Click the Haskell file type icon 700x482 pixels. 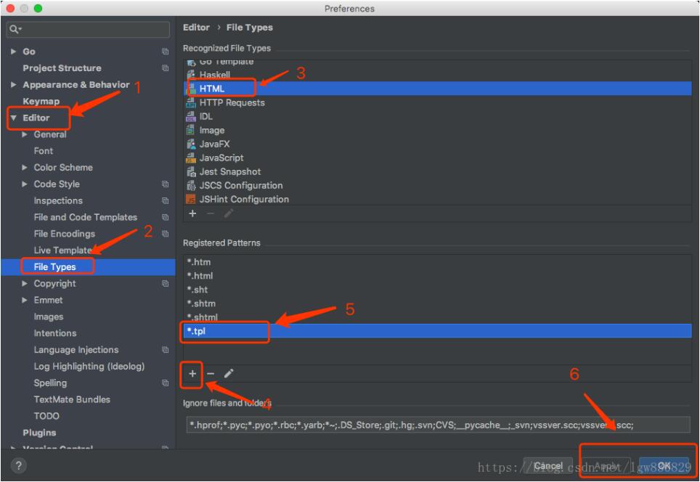[191, 75]
